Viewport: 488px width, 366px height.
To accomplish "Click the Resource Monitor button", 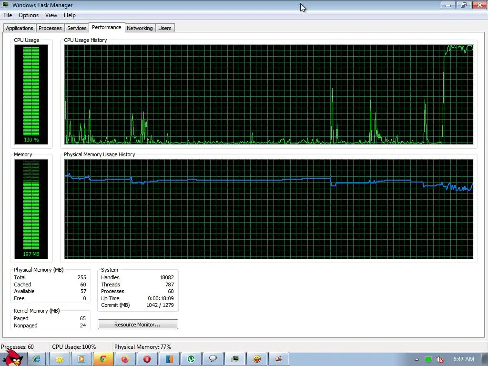I will click(138, 324).
